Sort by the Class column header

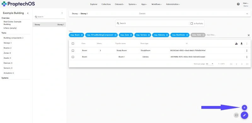tap(83, 44)
